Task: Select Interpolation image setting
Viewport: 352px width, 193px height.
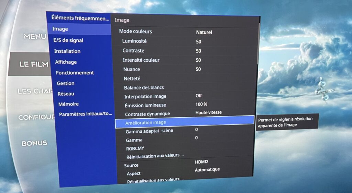Action: [145, 97]
